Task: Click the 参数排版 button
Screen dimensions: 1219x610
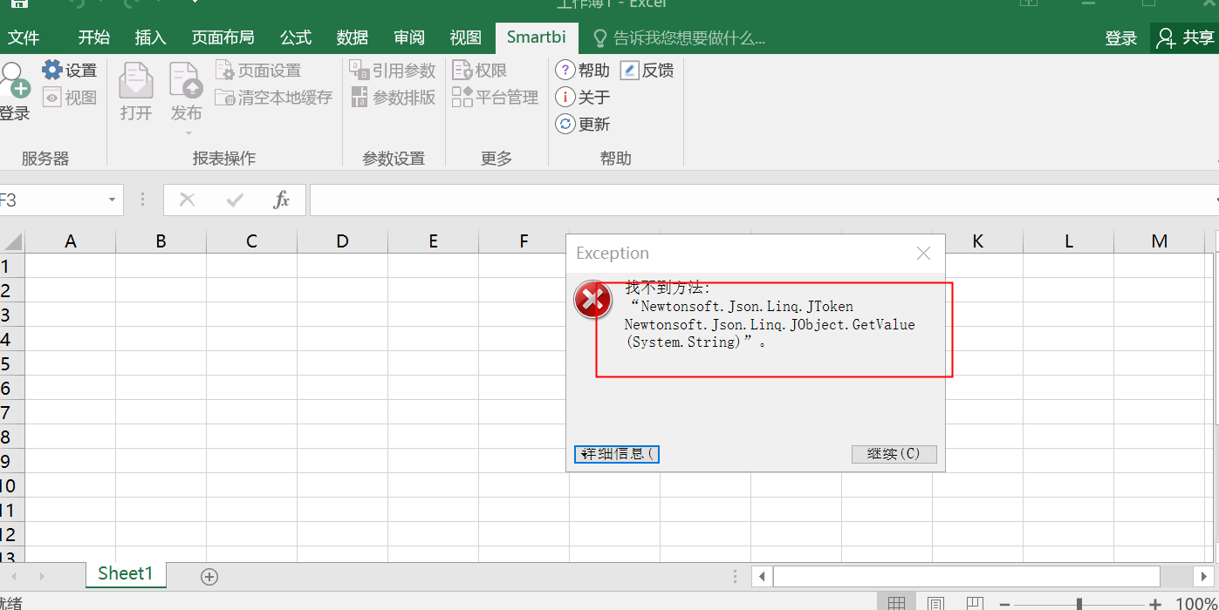Action: pyautogui.click(x=393, y=98)
